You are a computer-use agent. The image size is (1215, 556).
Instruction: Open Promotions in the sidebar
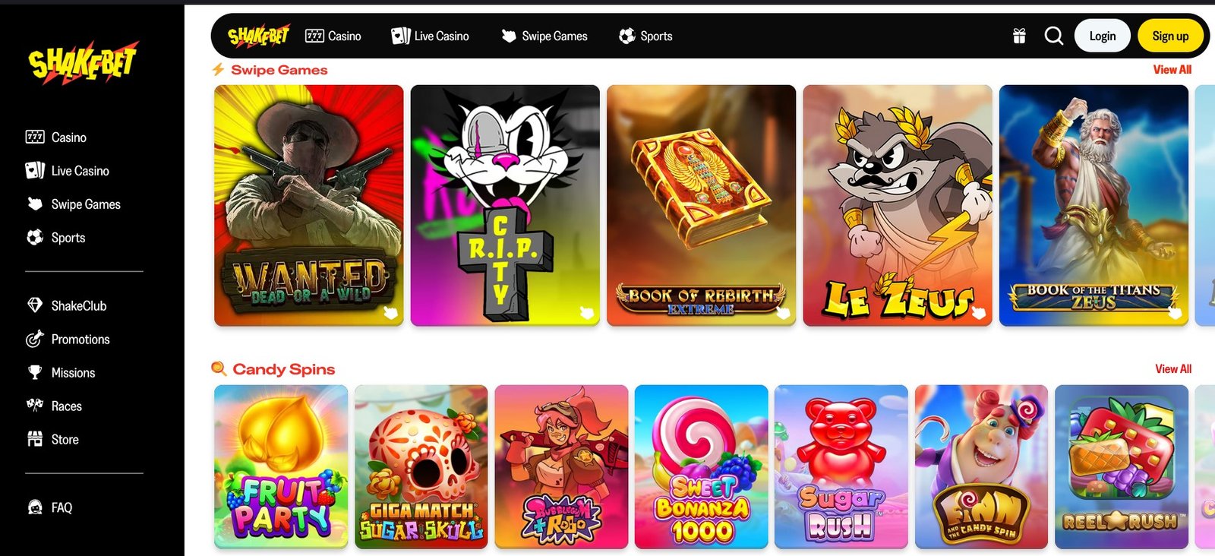pos(68,339)
